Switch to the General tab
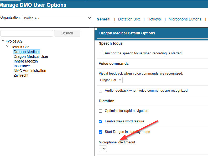The image size is (208, 156). click(x=103, y=19)
